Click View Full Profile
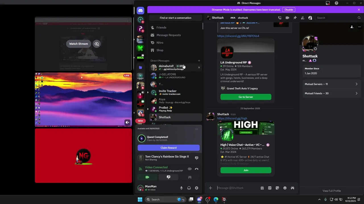 point(332,191)
